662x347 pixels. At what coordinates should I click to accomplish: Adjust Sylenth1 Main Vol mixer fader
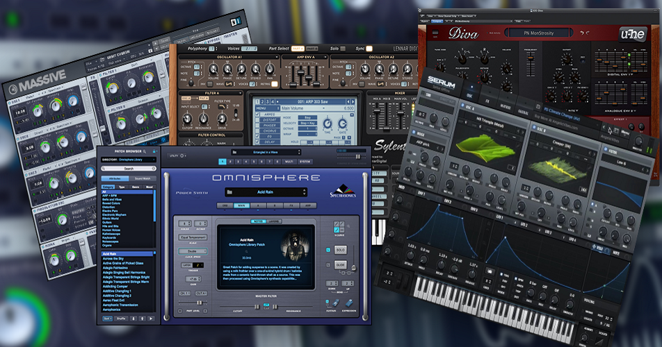tap(401, 113)
